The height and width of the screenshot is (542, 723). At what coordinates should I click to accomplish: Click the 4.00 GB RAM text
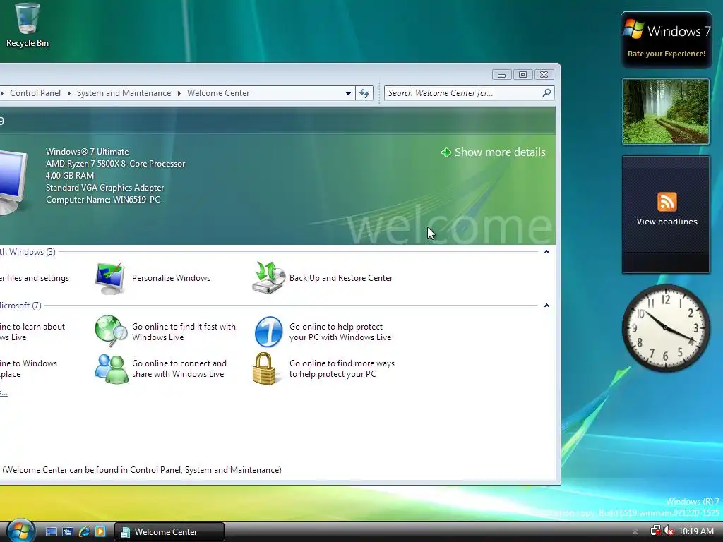coord(70,176)
